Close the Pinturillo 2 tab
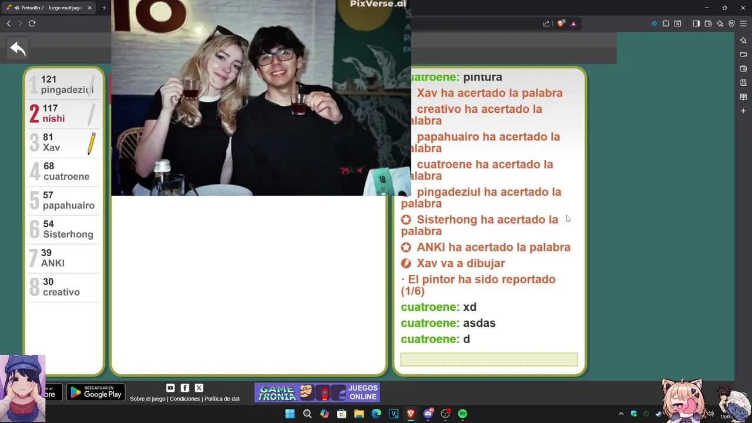Image resolution: width=752 pixels, height=423 pixels. tap(89, 8)
